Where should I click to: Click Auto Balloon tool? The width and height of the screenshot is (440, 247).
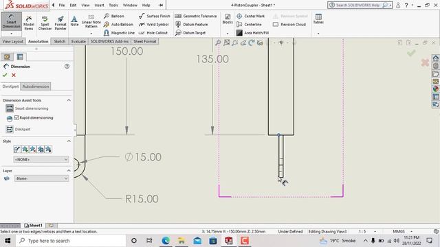(x=118, y=25)
